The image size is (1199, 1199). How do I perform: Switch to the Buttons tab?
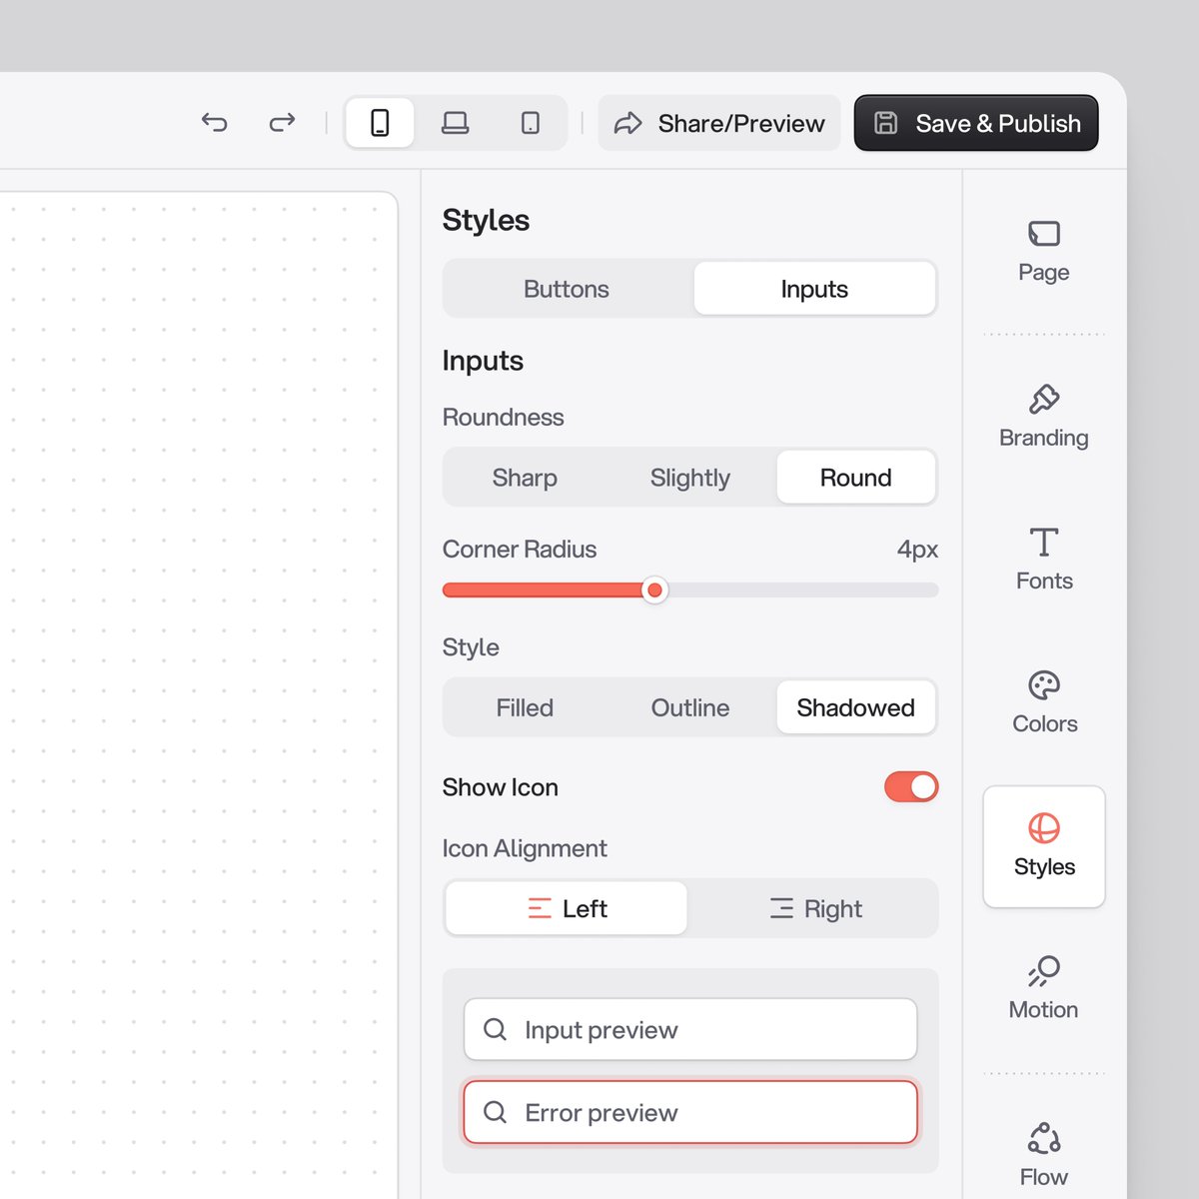tap(567, 289)
